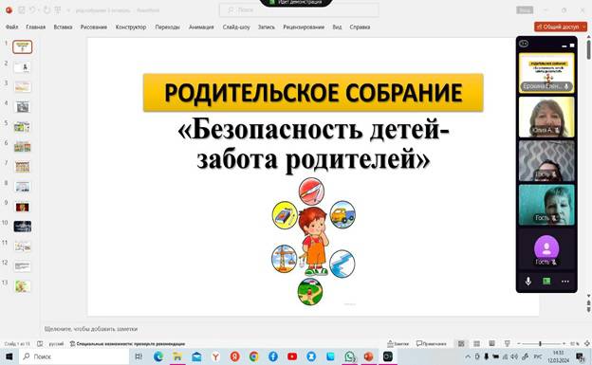Adjust the zoom slider handle
The height and width of the screenshot is (365, 592).
540,343
